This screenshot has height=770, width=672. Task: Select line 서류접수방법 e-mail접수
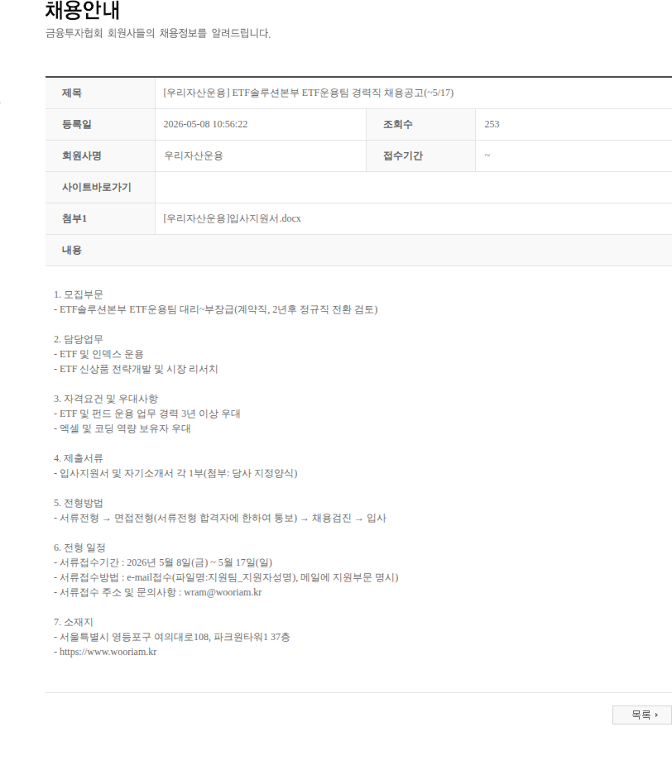pos(226,577)
